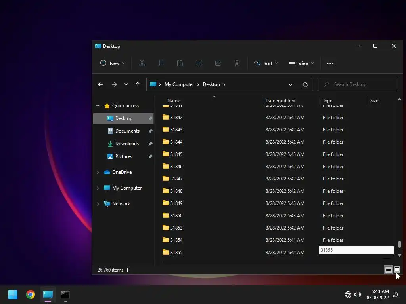Open the See more three-dots menu
The height and width of the screenshot is (304, 406).
330,63
